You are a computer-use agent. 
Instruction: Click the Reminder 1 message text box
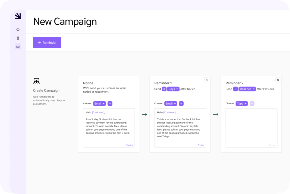tap(180, 128)
